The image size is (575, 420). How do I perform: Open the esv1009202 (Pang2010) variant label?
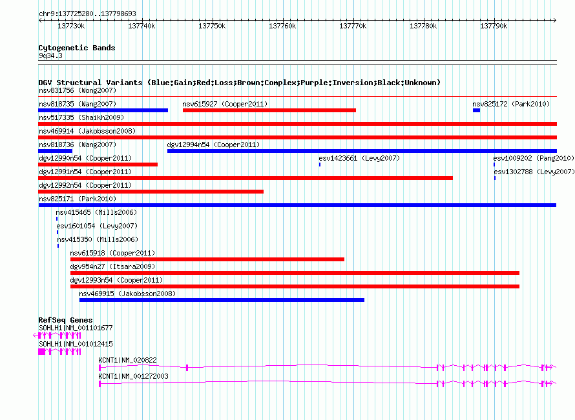(534, 158)
